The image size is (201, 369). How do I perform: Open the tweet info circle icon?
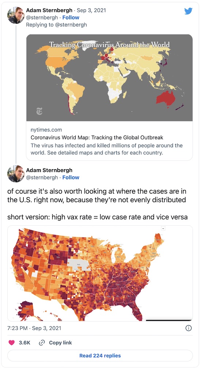[189, 328]
